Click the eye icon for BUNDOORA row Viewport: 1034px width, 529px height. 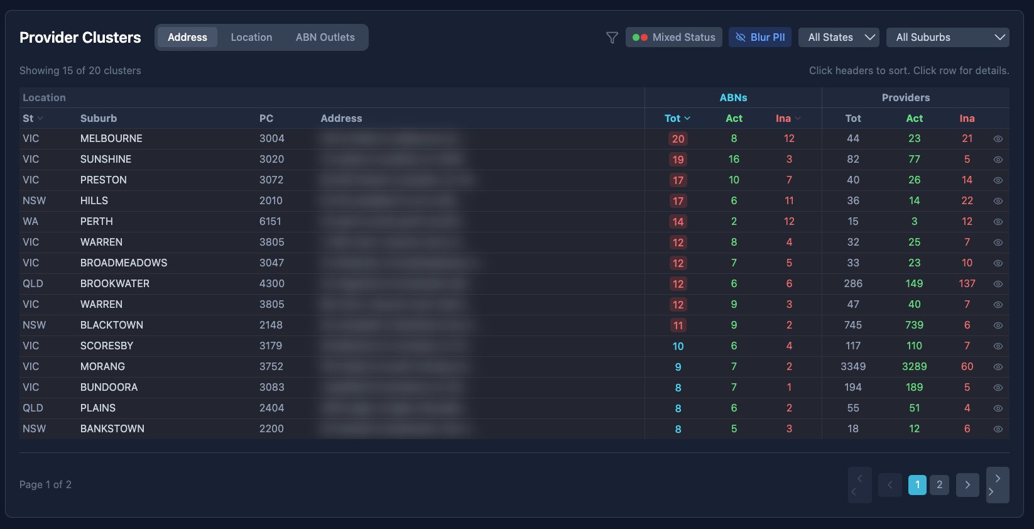point(998,388)
